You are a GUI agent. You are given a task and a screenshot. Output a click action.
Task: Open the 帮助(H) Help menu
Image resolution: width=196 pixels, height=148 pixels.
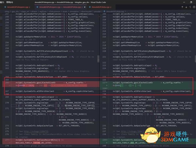click(x=9, y=2)
